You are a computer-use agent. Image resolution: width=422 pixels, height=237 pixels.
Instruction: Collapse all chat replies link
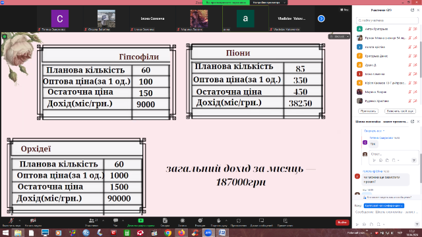point(374,131)
